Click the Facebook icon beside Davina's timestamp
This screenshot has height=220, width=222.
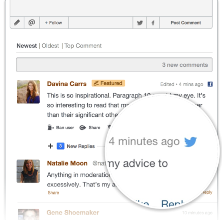210,84
